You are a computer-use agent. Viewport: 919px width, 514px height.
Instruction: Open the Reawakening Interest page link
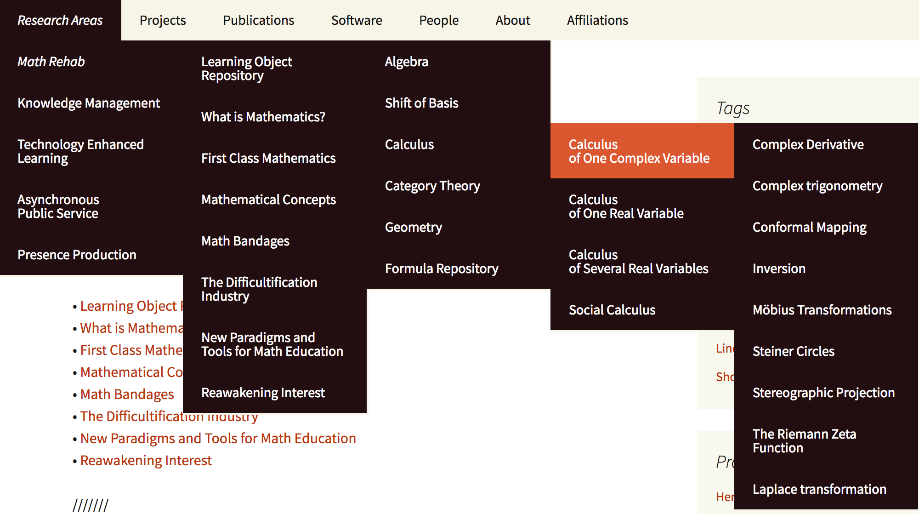[x=146, y=461]
